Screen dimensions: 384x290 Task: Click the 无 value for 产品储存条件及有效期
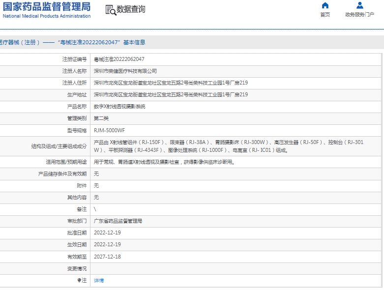click(x=96, y=174)
